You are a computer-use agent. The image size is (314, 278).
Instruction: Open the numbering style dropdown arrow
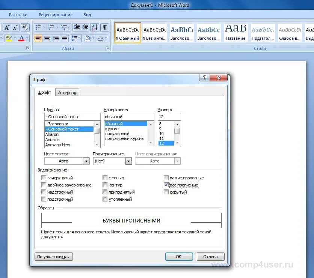pyautogui.click(x=57, y=27)
